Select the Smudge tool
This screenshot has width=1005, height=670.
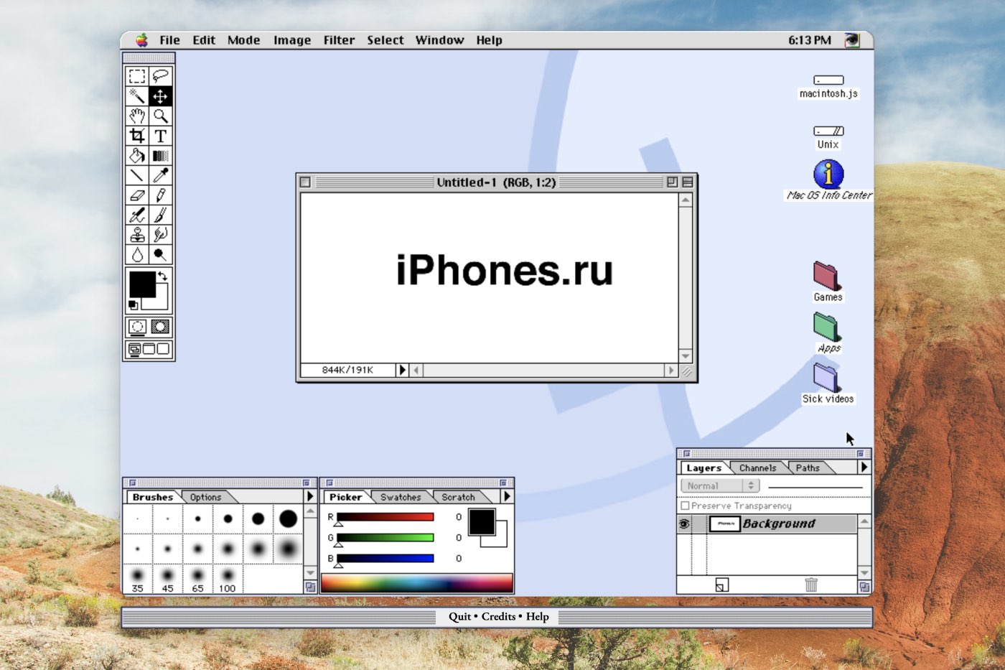(x=161, y=234)
